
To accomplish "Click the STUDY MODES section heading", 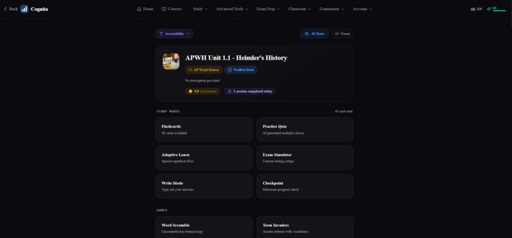I will click(168, 112).
